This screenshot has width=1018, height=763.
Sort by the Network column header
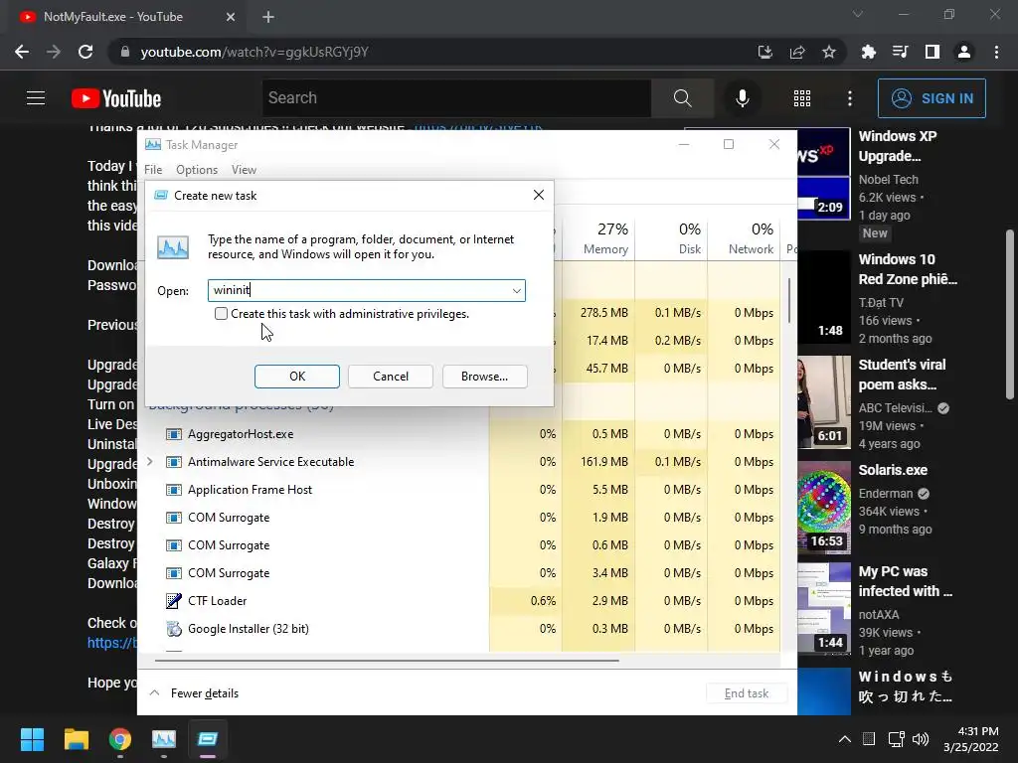point(745,238)
